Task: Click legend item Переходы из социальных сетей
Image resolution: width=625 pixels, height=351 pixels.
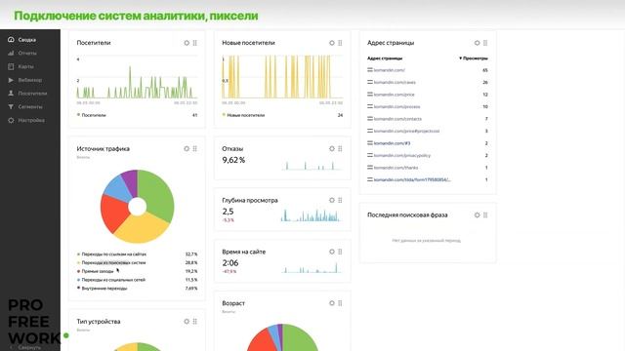Action: [x=113, y=280]
